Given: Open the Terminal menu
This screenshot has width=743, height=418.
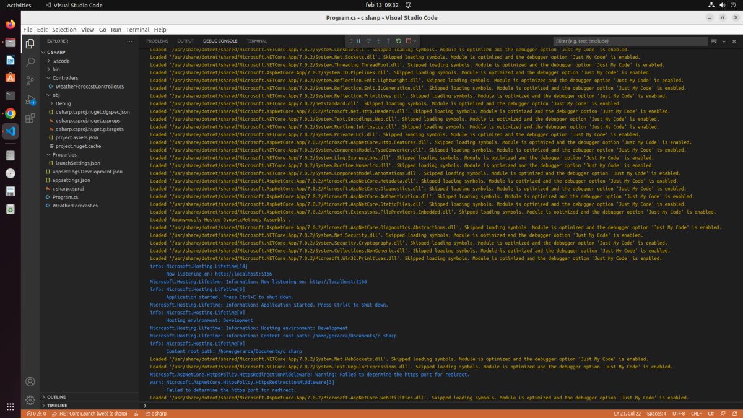Looking at the screenshot, I should [137, 30].
